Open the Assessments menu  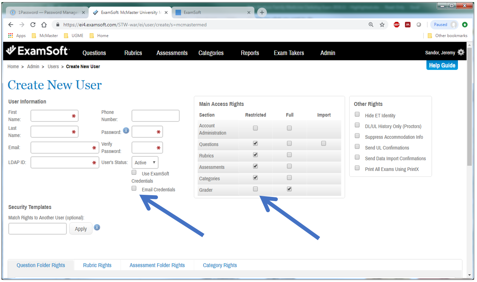tap(172, 53)
